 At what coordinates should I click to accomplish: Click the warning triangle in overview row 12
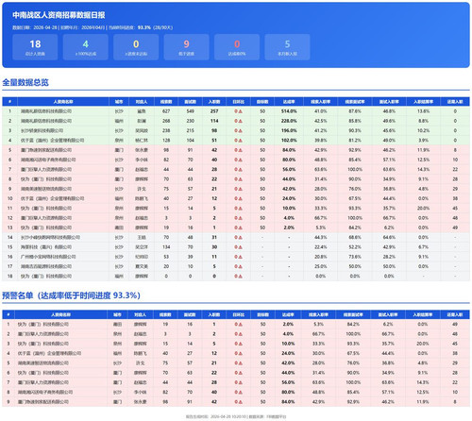pyautogui.click(x=241, y=218)
